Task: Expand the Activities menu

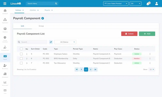Action: pos(34,10)
